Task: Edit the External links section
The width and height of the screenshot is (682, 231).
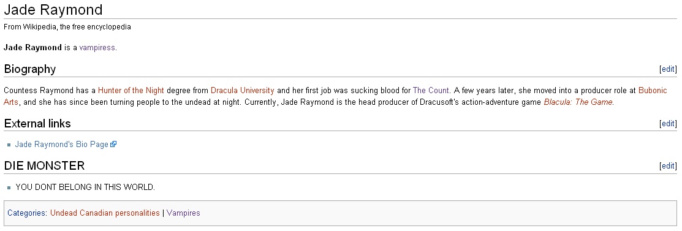Action: pos(668,124)
